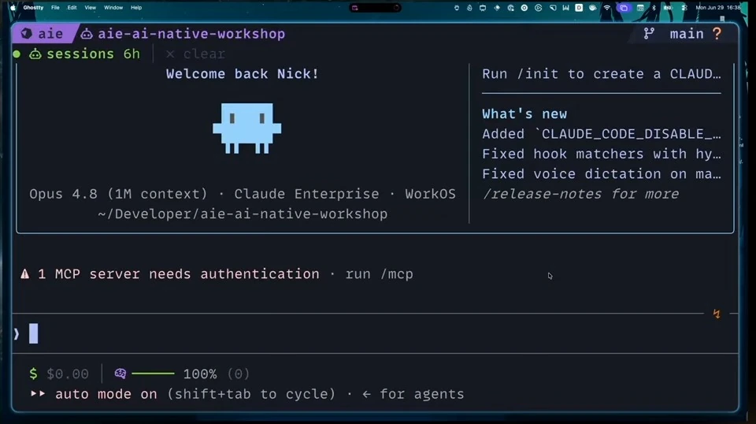
Task: Click the What's new heading
Action: pos(524,113)
